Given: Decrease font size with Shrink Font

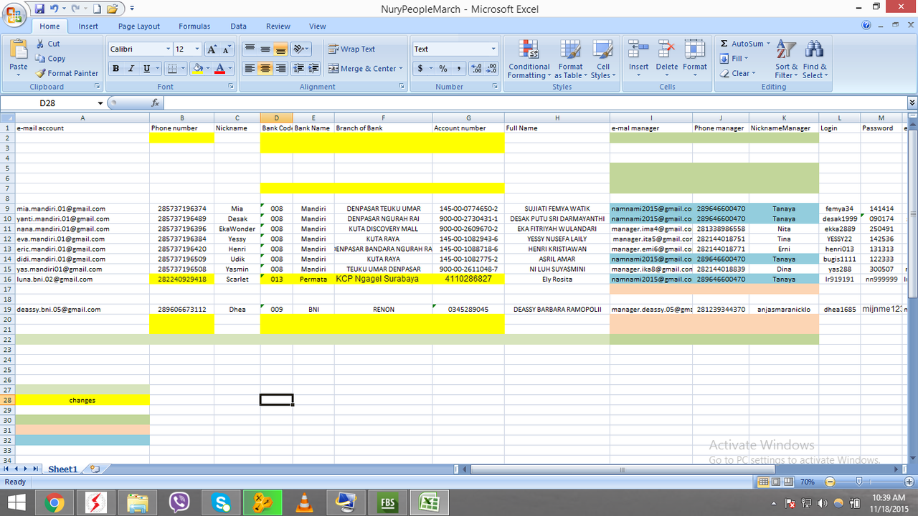Looking at the screenshot, I should click(227, 49).
